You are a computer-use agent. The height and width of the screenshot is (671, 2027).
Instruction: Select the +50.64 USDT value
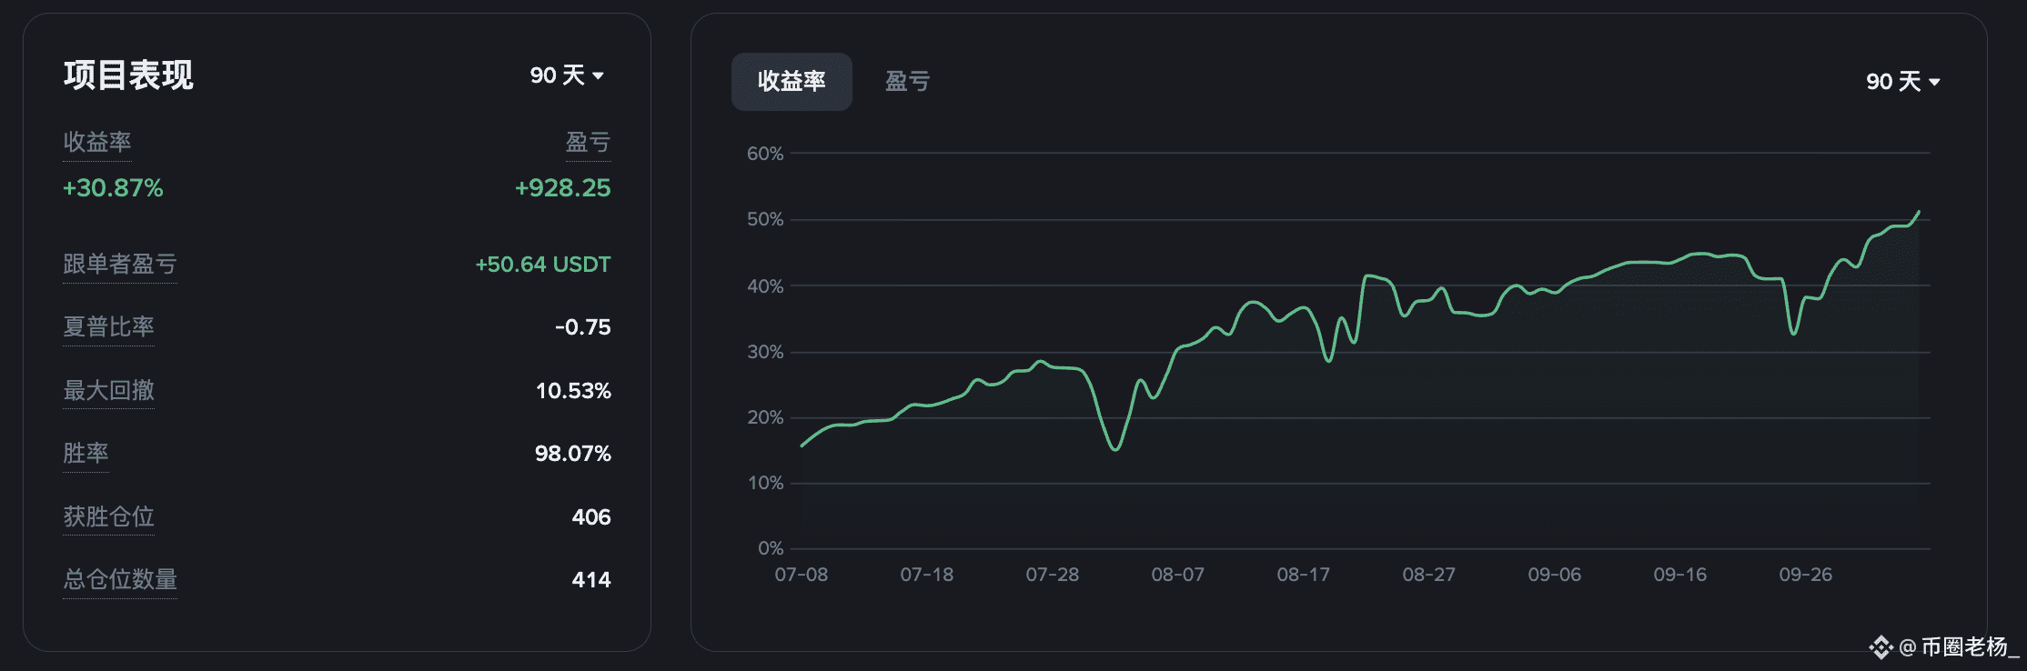(543, 265)
